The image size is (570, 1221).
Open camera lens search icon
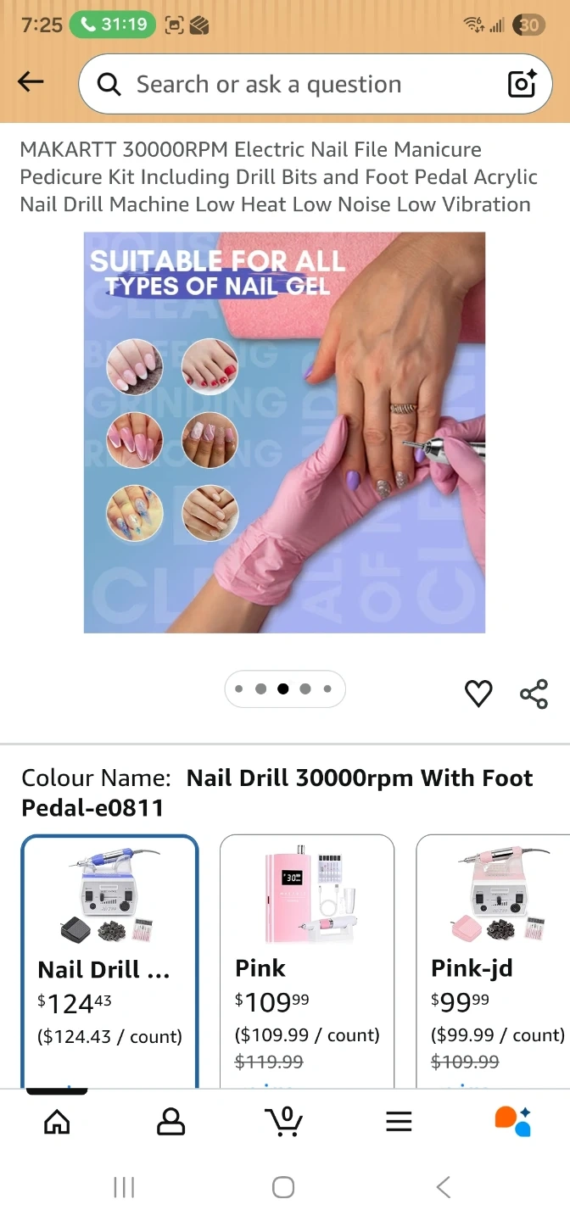(522, 84)
